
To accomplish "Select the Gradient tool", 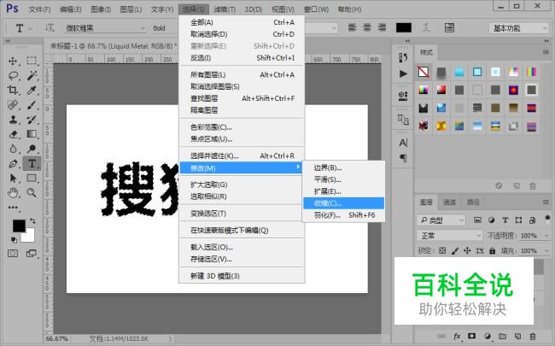I will 32,134.
